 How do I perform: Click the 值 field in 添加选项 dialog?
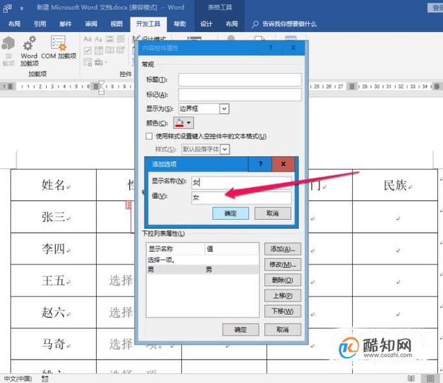241,198
